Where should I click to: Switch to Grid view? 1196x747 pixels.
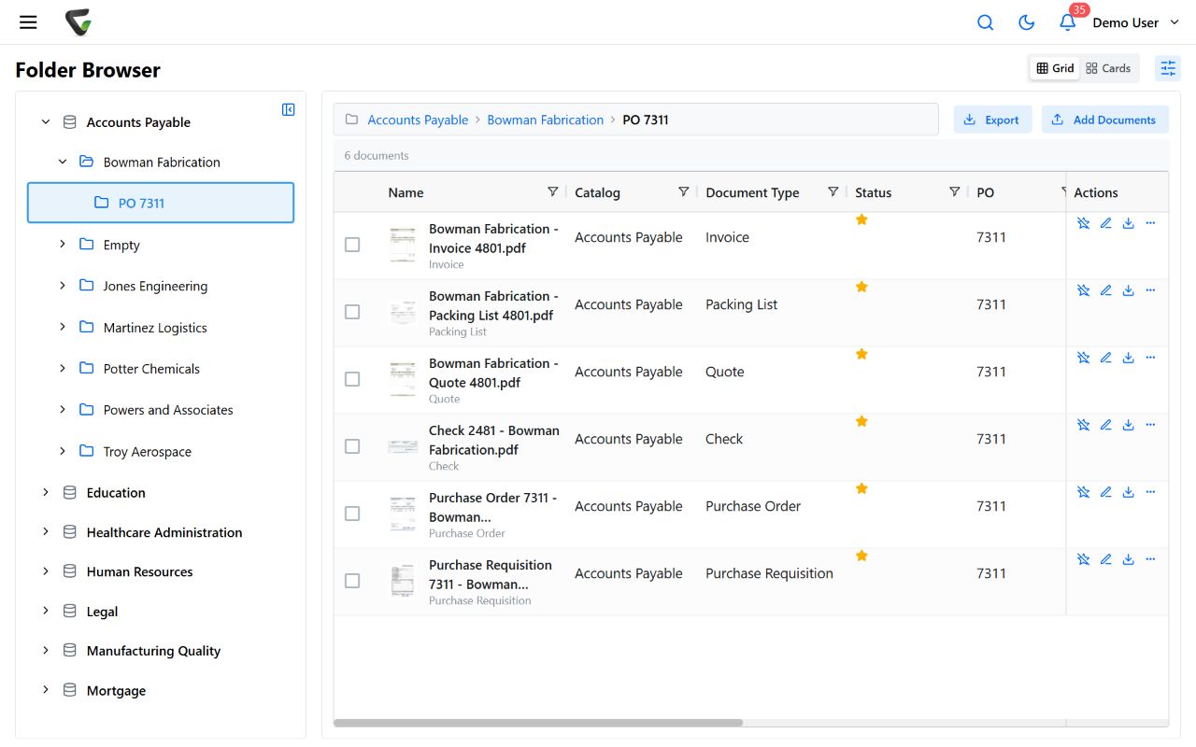[x=1055, y=68]
